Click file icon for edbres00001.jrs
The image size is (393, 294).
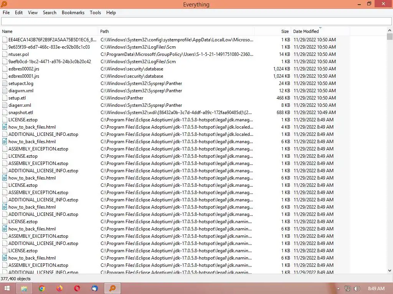pyautogui.click(x=5, y=76)
